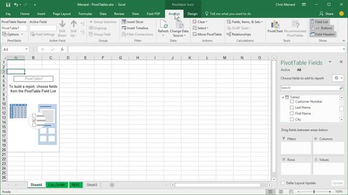Open Fields, Items, & Sets dropdown

coord(245,22)
